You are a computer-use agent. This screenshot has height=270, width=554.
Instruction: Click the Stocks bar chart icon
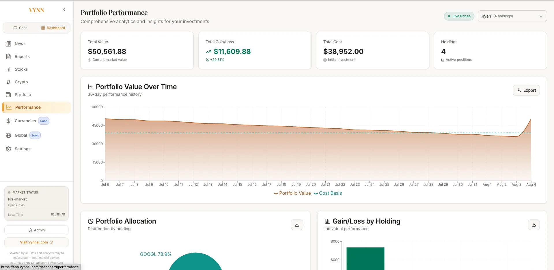[x=9, y=69]
